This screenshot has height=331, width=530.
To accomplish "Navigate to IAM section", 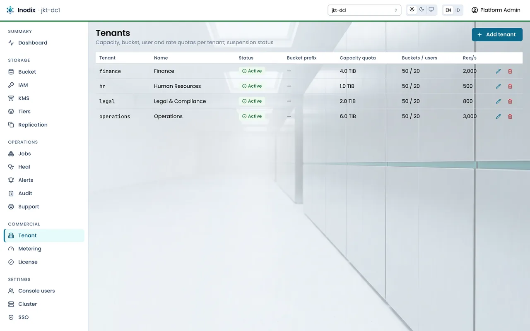I will (x=44, y=85).
